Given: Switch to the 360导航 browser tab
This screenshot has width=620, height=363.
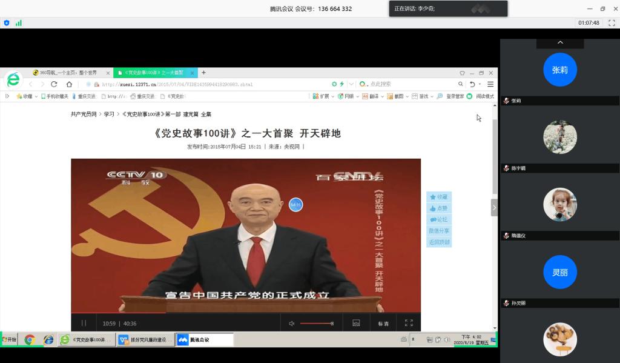Looking at the screenshot, I should tap(68, 73).
